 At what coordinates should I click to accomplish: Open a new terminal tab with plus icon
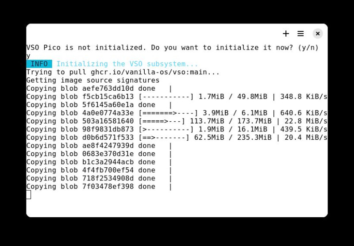coord(286,34)
